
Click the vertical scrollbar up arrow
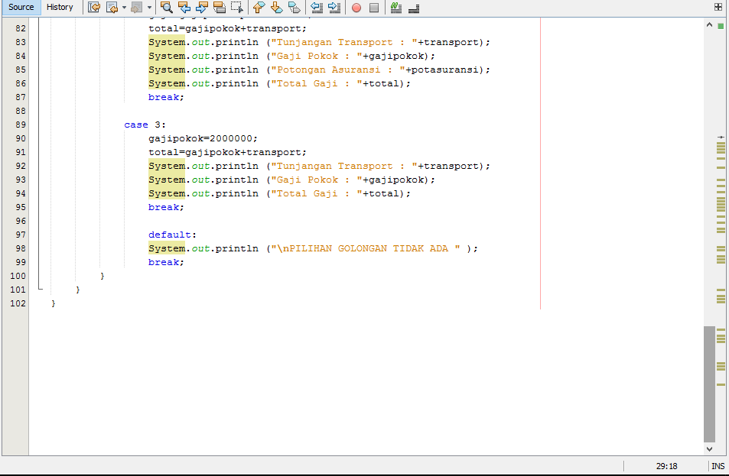(x=709, y=24)
